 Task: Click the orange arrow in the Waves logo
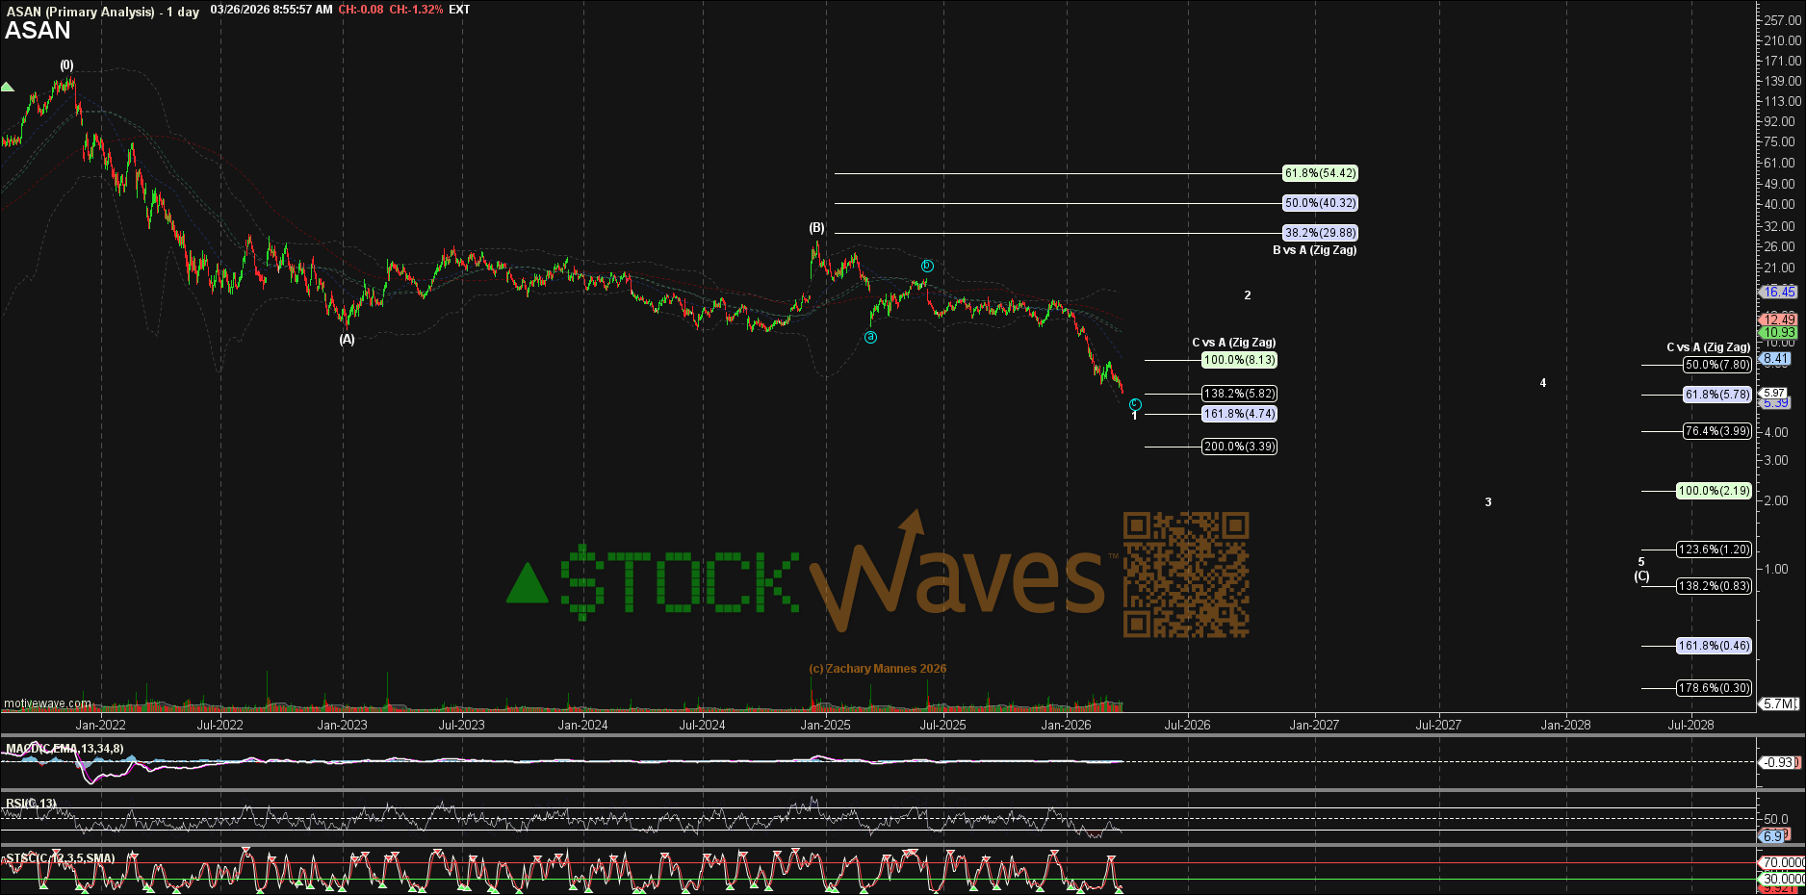tap(910, 524)
